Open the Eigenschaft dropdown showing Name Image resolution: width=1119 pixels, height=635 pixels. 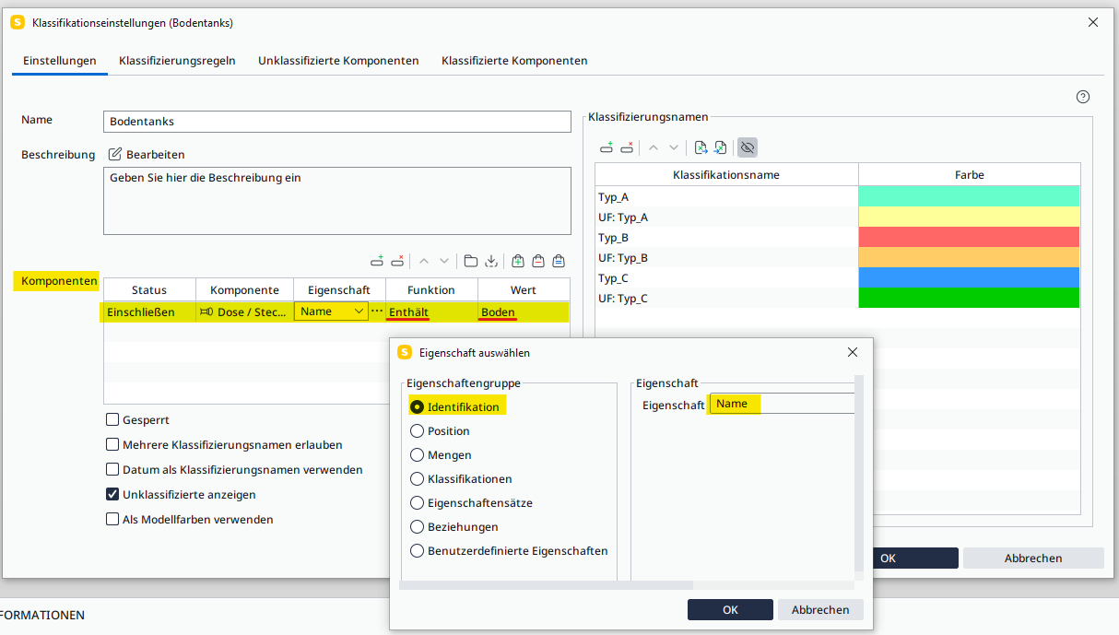tap(331, 312)
